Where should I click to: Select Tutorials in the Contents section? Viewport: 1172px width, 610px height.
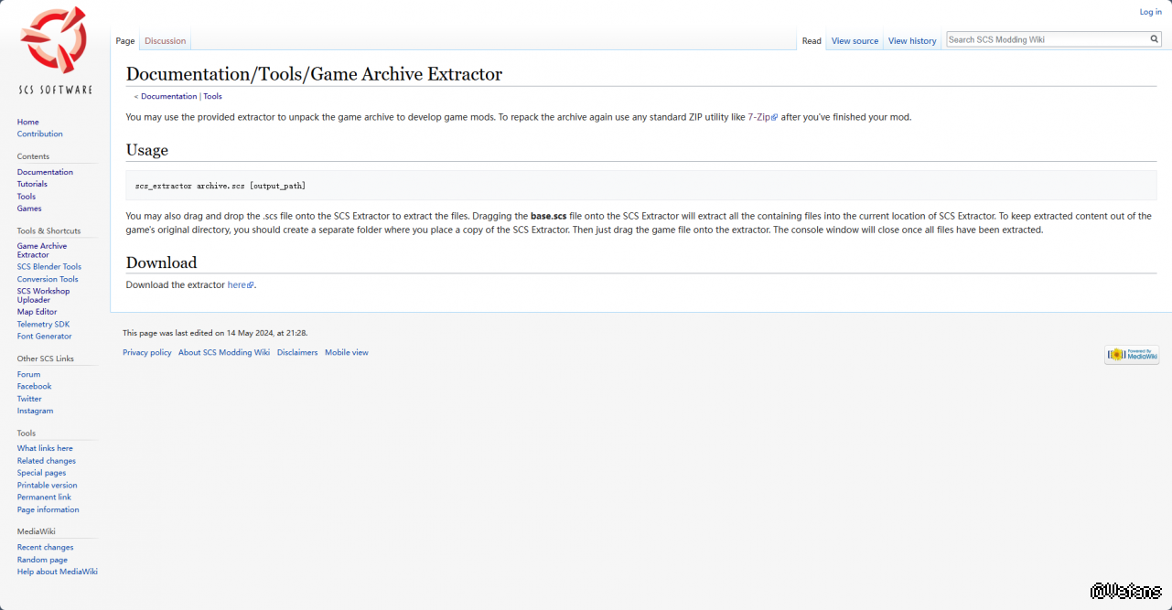click(32, 184)
